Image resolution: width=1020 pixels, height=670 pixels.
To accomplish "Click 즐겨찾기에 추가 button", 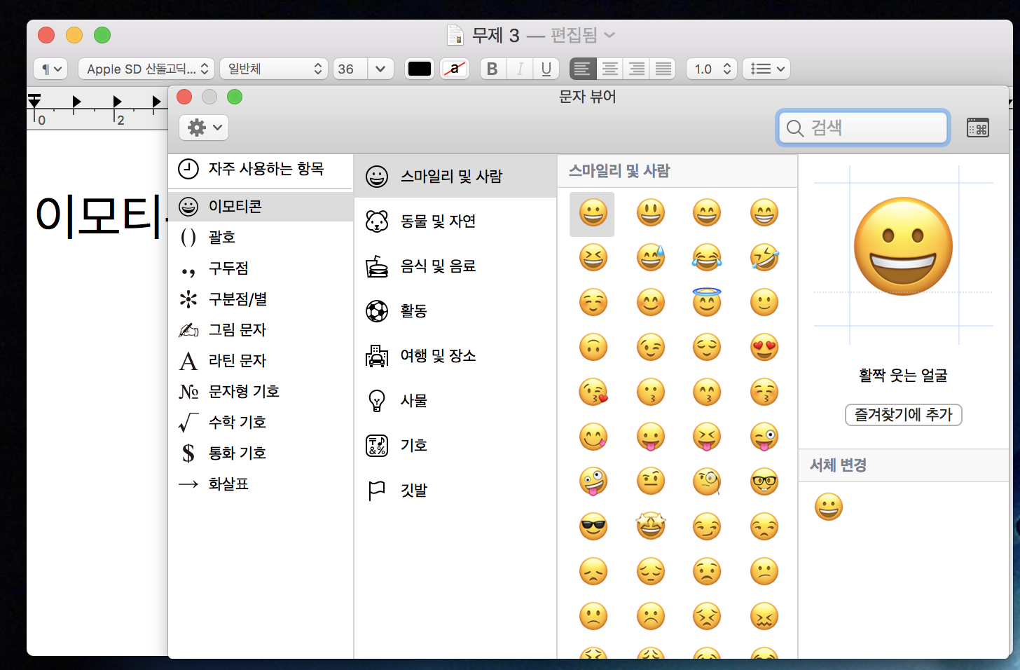I will [903, 415].
